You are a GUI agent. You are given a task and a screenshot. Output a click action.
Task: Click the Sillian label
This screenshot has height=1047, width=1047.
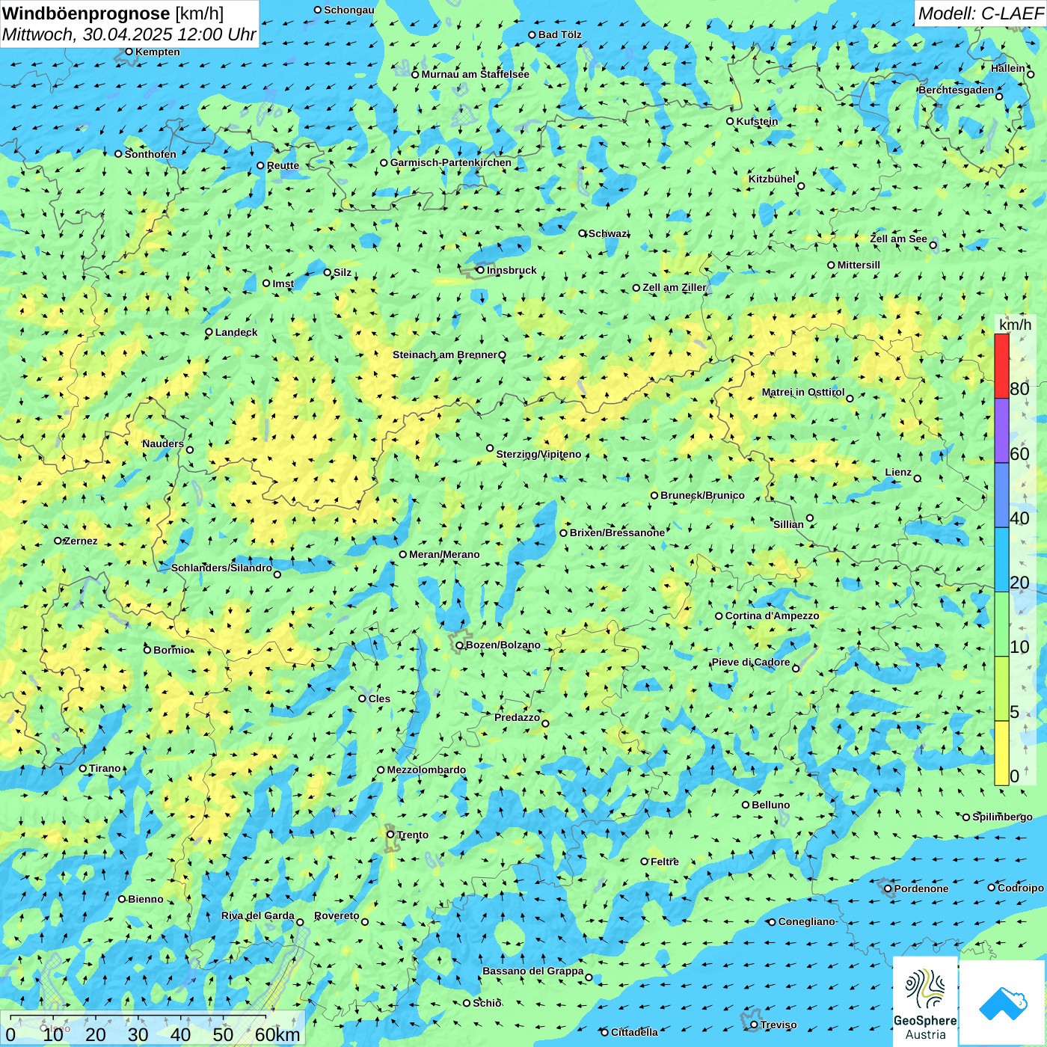(788, 524)
